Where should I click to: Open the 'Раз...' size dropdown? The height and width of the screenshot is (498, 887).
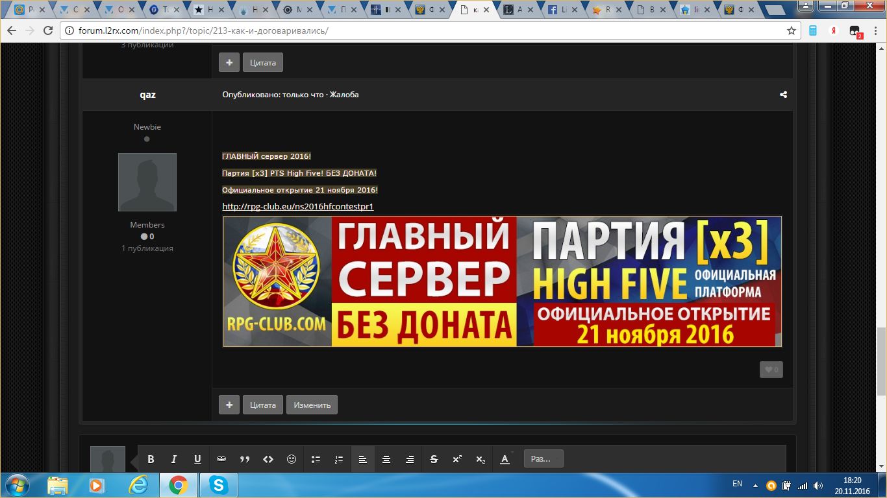pos(543,459)
